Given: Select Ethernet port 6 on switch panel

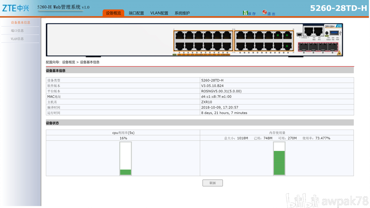Looking at the screenshot, I should point(199,35).
